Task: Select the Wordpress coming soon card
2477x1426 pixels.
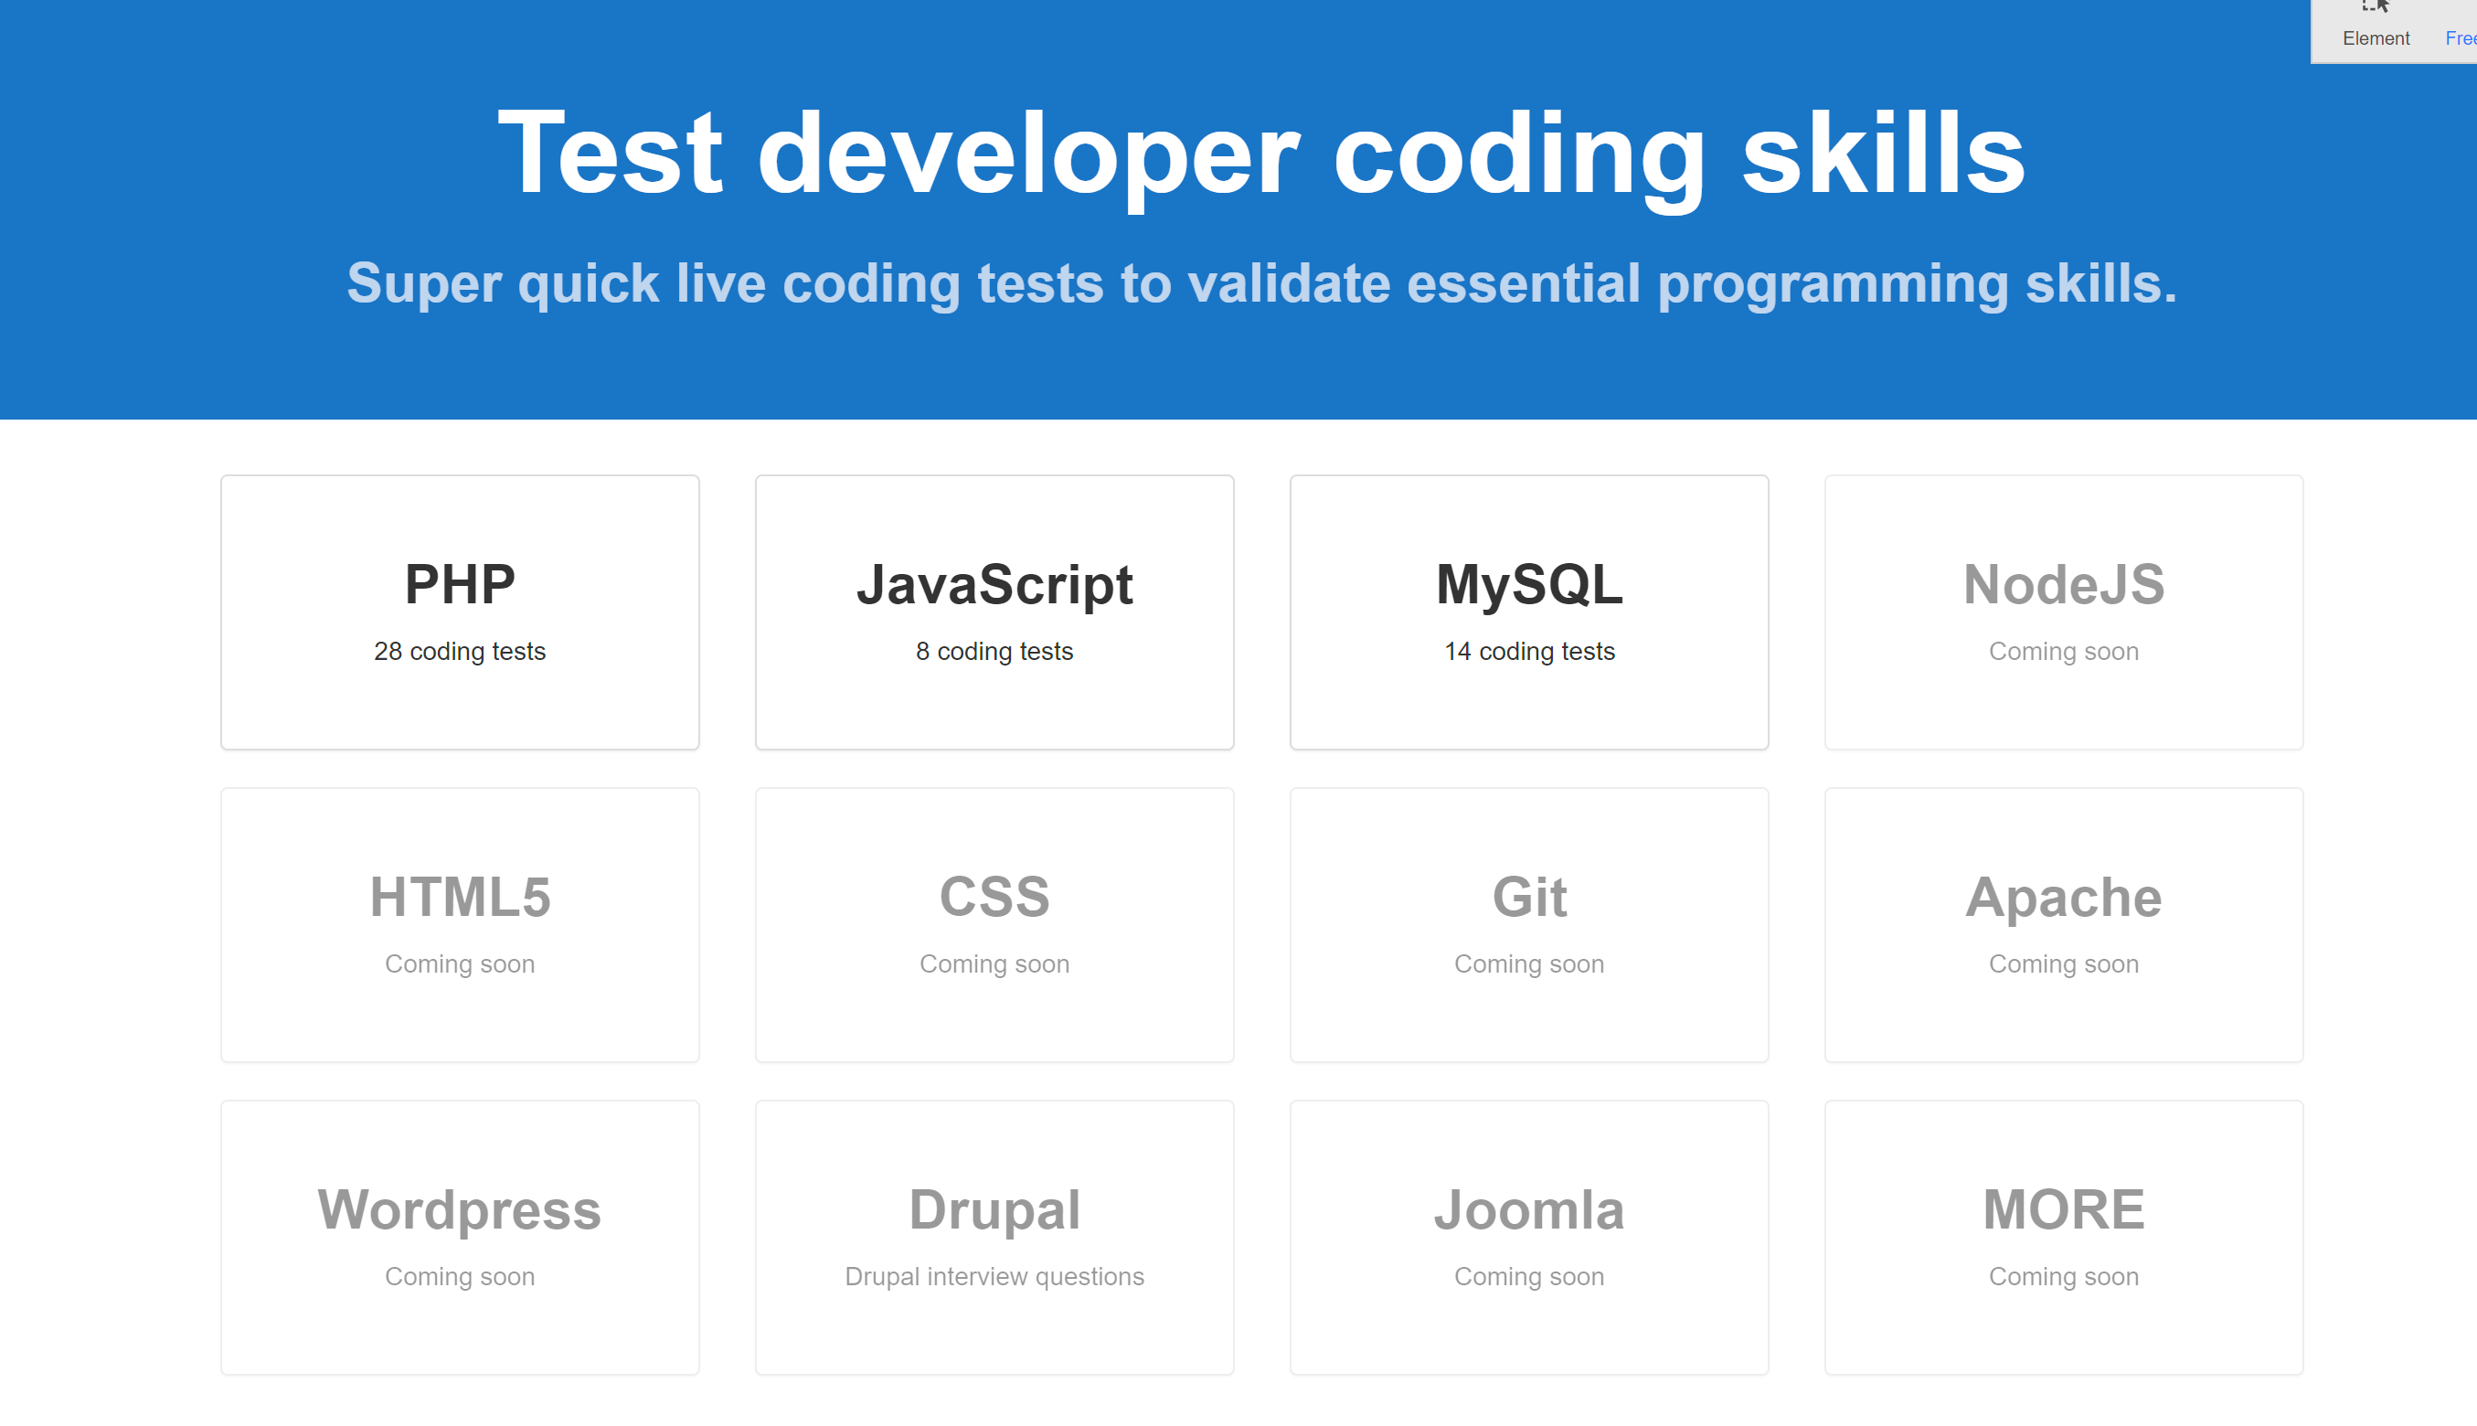Action: click(x=459, y=1237)
